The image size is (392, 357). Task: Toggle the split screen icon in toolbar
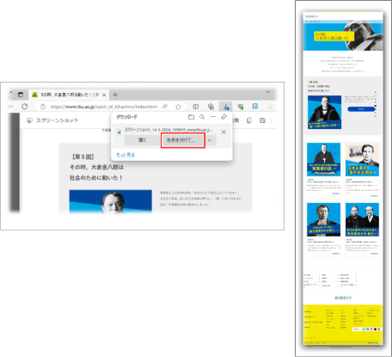pyautogui.click(x=196, y=107)
